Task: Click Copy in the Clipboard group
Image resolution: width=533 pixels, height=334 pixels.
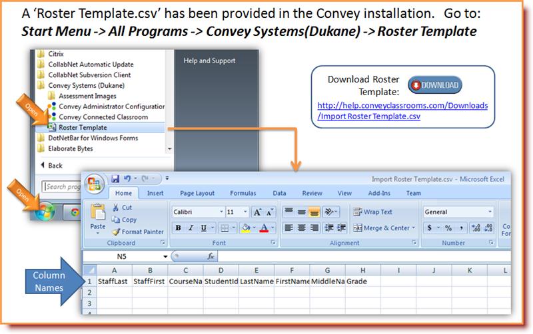Action: [x=125, y=220]
